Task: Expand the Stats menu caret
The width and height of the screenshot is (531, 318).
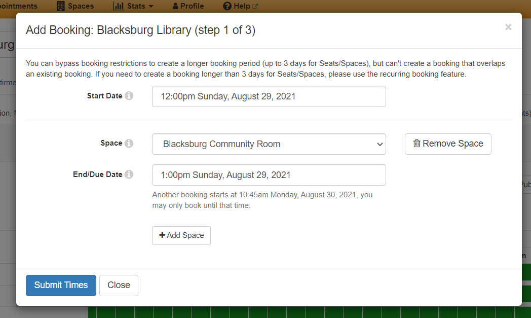Action: tap(151, 7)
